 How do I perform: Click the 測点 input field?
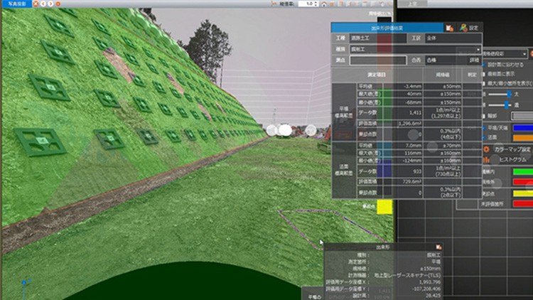click(x=378, y=60)
